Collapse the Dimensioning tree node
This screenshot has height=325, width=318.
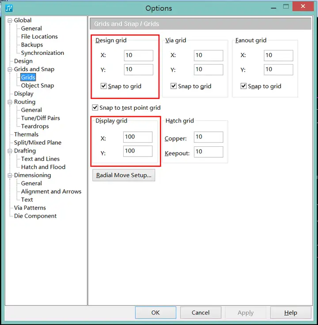point(10,176)
